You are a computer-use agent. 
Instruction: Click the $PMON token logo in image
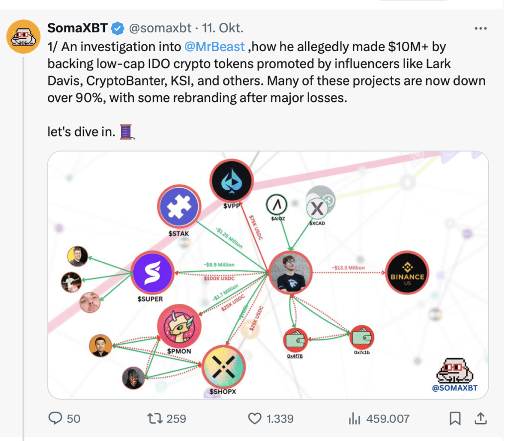[178, 325]
